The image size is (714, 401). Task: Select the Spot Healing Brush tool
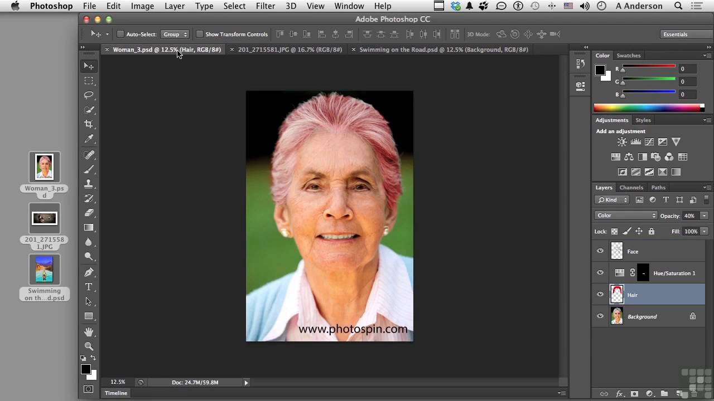89,155
